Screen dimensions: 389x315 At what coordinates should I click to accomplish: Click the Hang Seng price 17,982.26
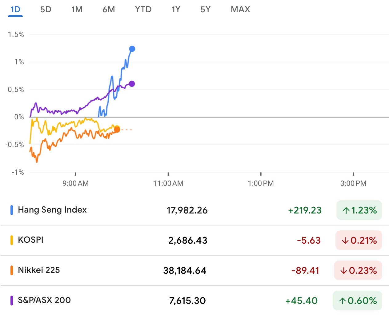[187, 210]
